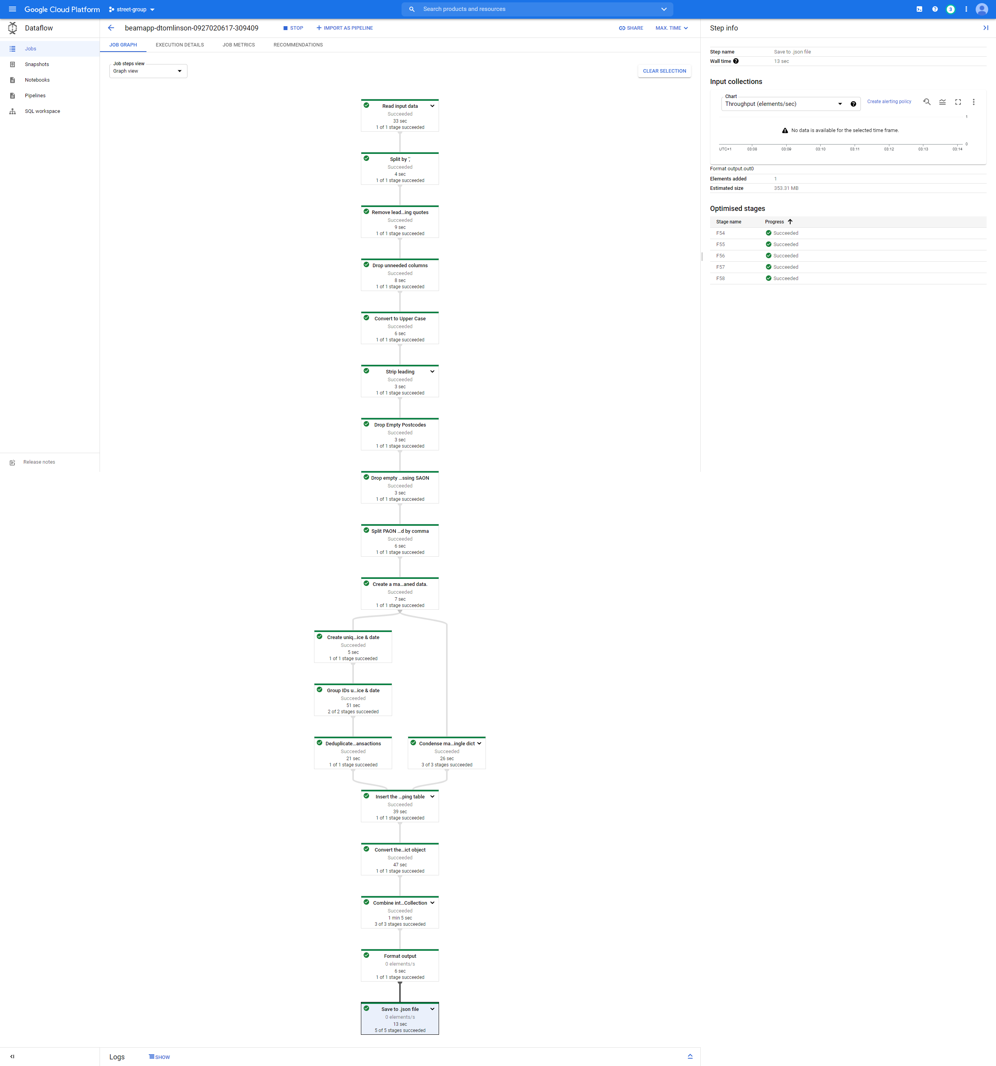
Task: Open the Job Metrics tab
Action: coord(239,45)
